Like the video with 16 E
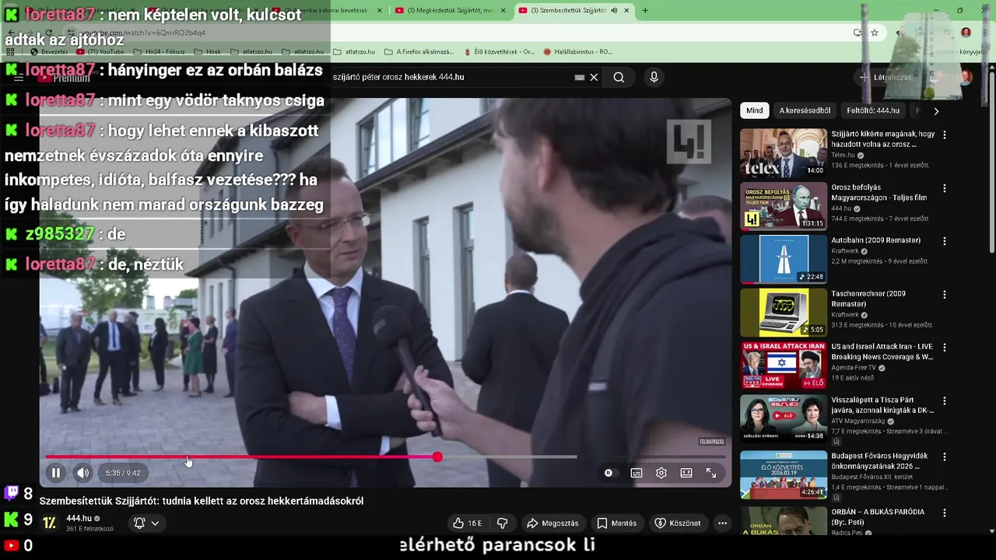This screenshot has width=996, height=560. click(468, 523)
